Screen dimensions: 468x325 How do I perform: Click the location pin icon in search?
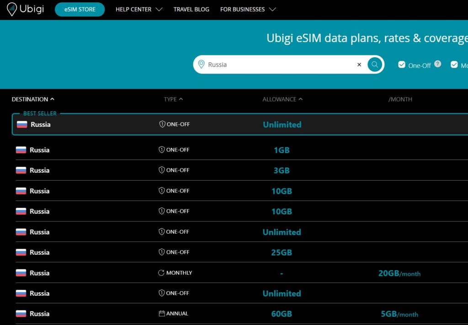pos(201,65)
